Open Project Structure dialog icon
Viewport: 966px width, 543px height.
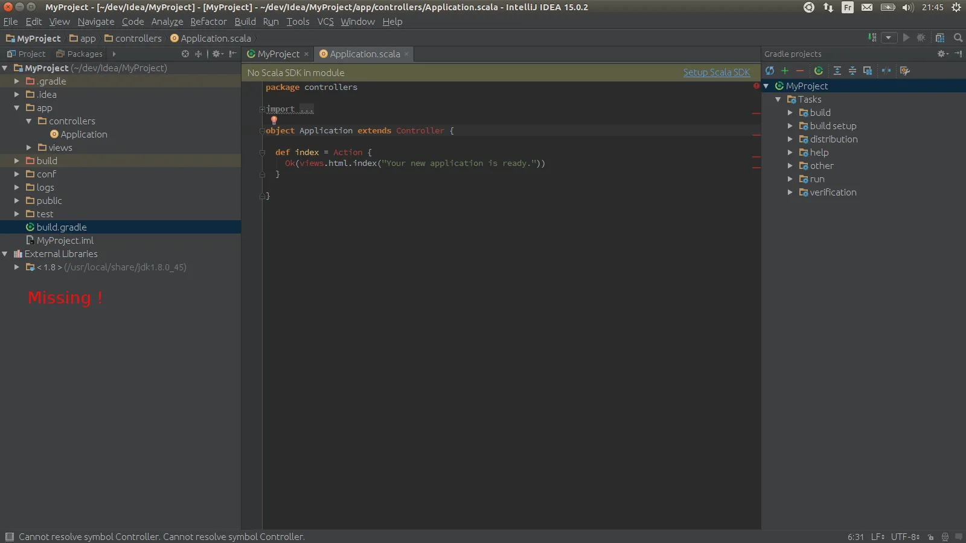(x=940, y=37)
